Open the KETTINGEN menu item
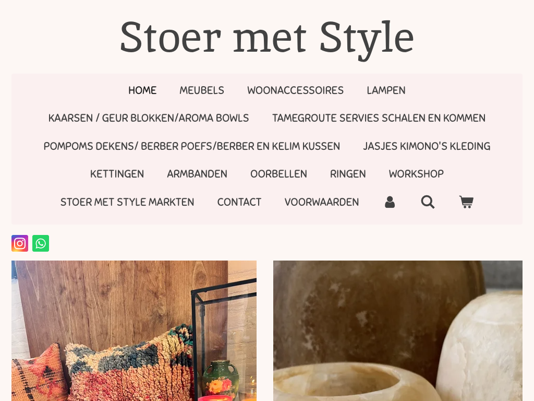Screen dimensions: 534x401 point(117,174)
